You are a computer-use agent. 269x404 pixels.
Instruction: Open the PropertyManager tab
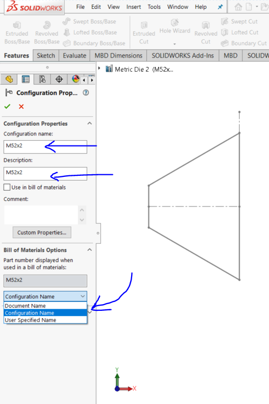(26, 80)
